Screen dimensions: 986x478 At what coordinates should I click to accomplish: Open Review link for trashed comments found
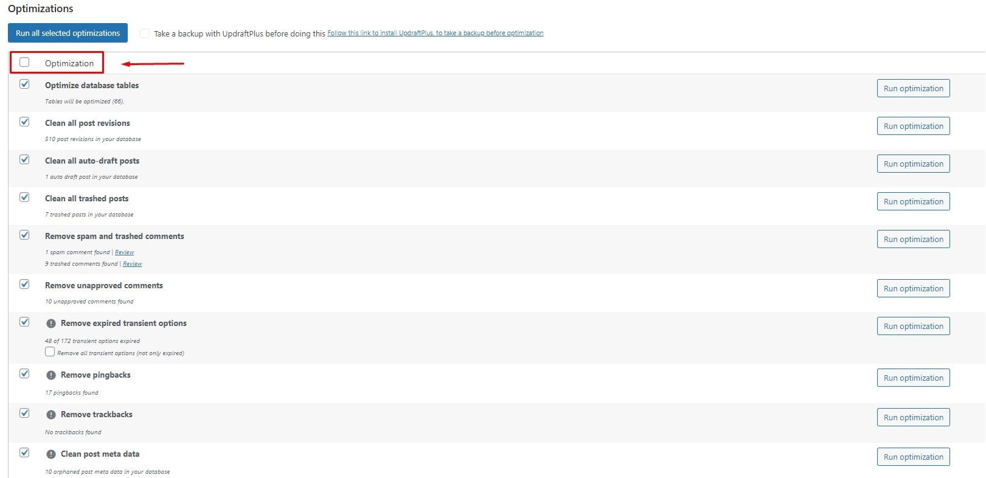pyautogui.click(x=132, y=264)
